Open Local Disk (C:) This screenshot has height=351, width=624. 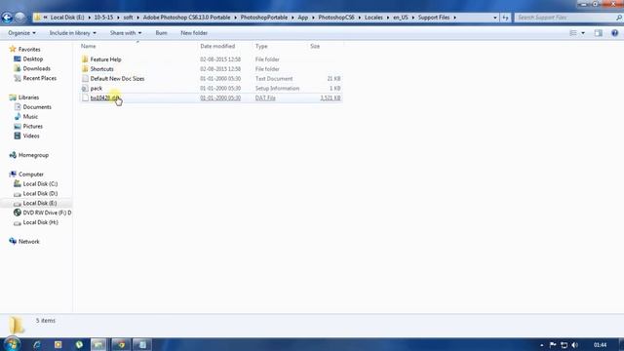40,184
